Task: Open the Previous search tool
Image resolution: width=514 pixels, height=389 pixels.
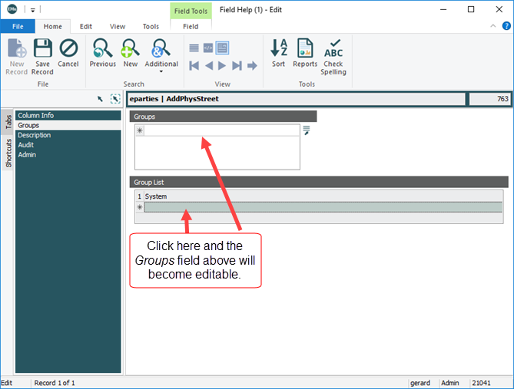Action: tap(102, 54)
